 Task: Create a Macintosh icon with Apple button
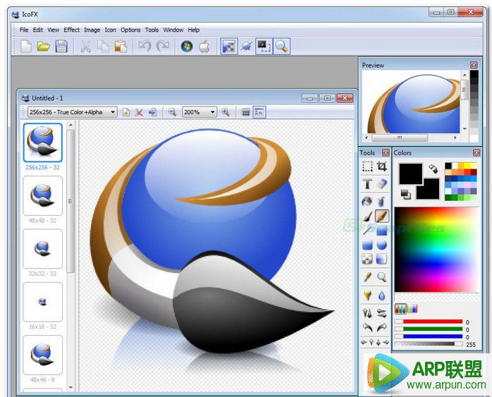(x=204, y=47)
